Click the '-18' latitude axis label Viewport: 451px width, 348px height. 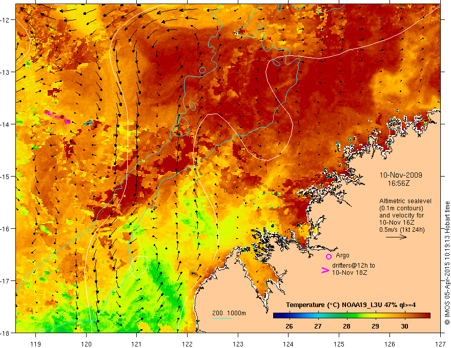[6, 333]
